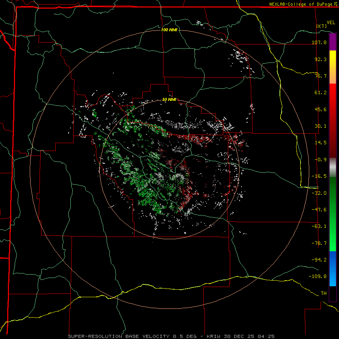Select the -109.8 velocity scale label

click(318, 276)
